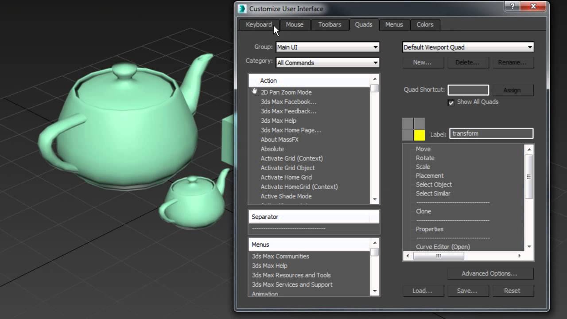Select Absolute in Action list
Viewport: 567px width, 319px height.
click(x=272, y=149)
